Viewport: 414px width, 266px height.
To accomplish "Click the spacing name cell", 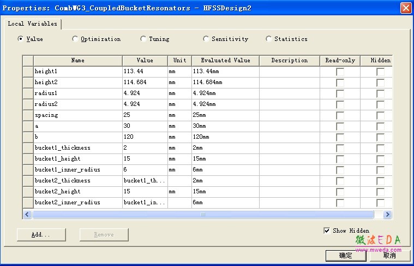I will point(78,115).
